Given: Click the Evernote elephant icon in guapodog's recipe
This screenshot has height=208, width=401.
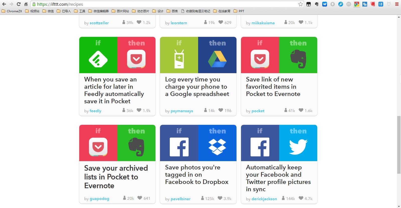Looking at the screenshot, I should coord(136,147).
